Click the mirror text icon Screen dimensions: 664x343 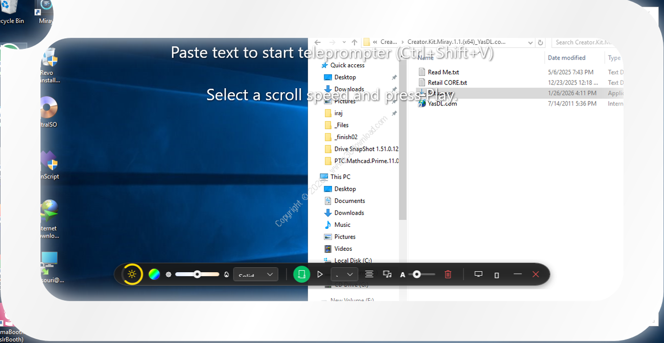coord(388,274)
